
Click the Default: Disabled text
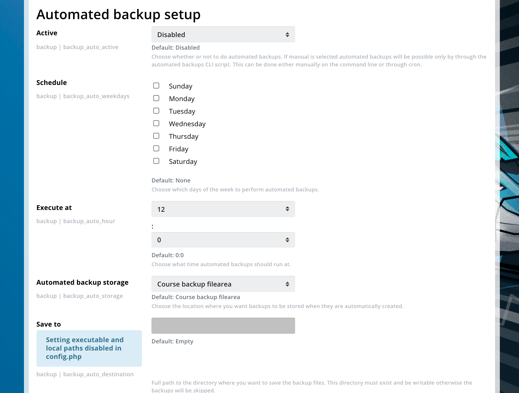176,48
